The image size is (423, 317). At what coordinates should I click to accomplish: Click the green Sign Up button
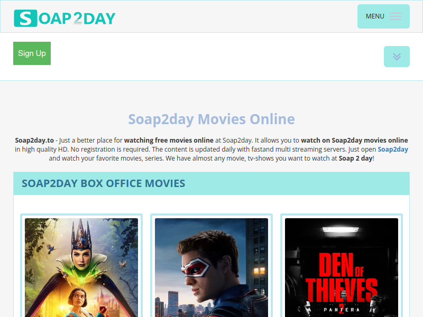[32, 53]
